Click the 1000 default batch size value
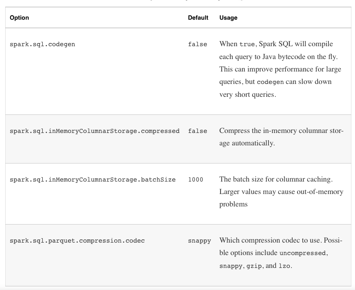Image resolution: width=355 pixels, height=290 pixels. pos(196,180)
